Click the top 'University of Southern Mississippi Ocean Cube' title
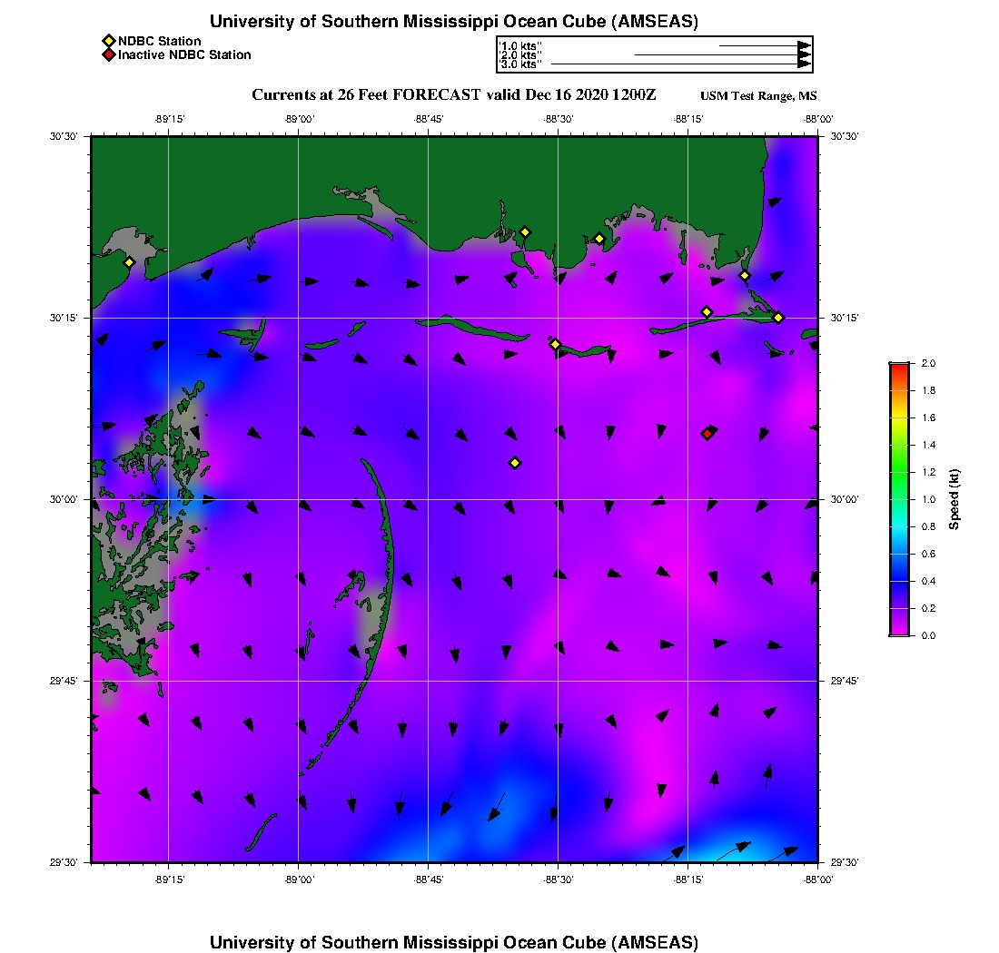999x953 pixels. (453, 21)
